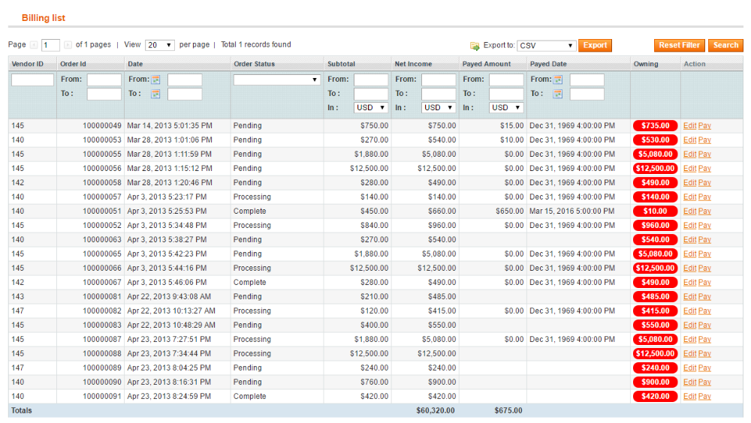Open the per page View dropdown

pyautogui.click(x=159, y=45)
